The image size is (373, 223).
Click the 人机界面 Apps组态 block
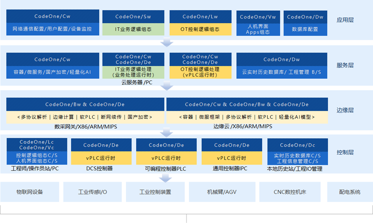click(x=257, y=29)
